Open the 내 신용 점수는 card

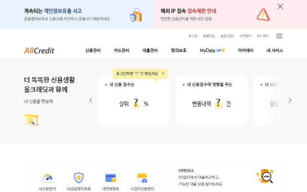[x=134, y=100]
